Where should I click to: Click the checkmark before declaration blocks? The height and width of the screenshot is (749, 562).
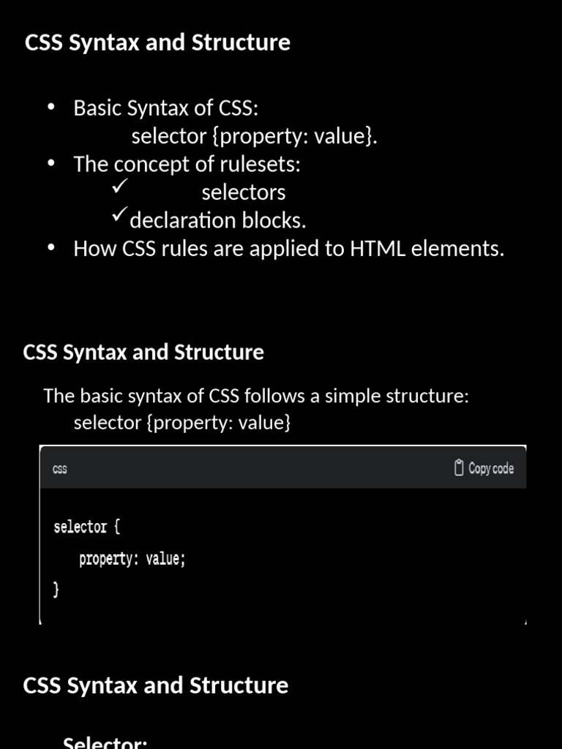(x=119, y=215)
